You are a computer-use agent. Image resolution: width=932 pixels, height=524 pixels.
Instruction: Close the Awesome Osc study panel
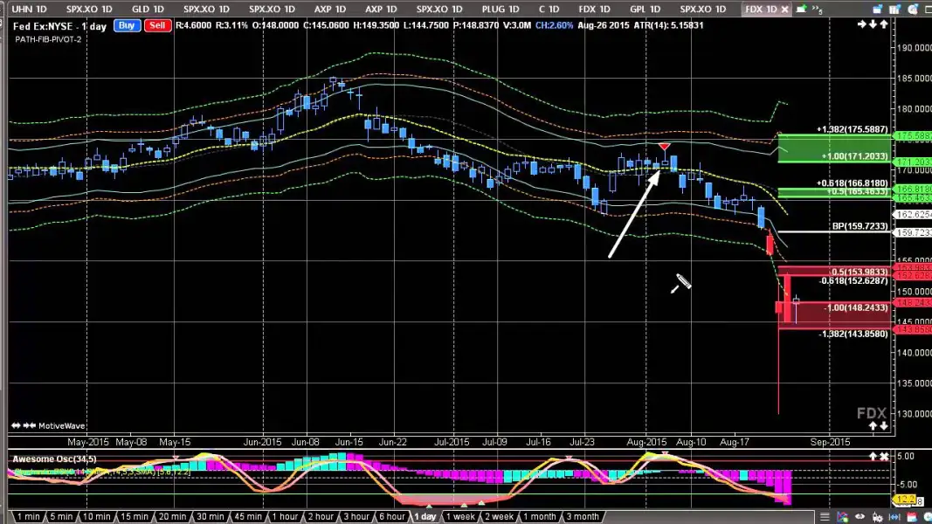pos(884,457)
